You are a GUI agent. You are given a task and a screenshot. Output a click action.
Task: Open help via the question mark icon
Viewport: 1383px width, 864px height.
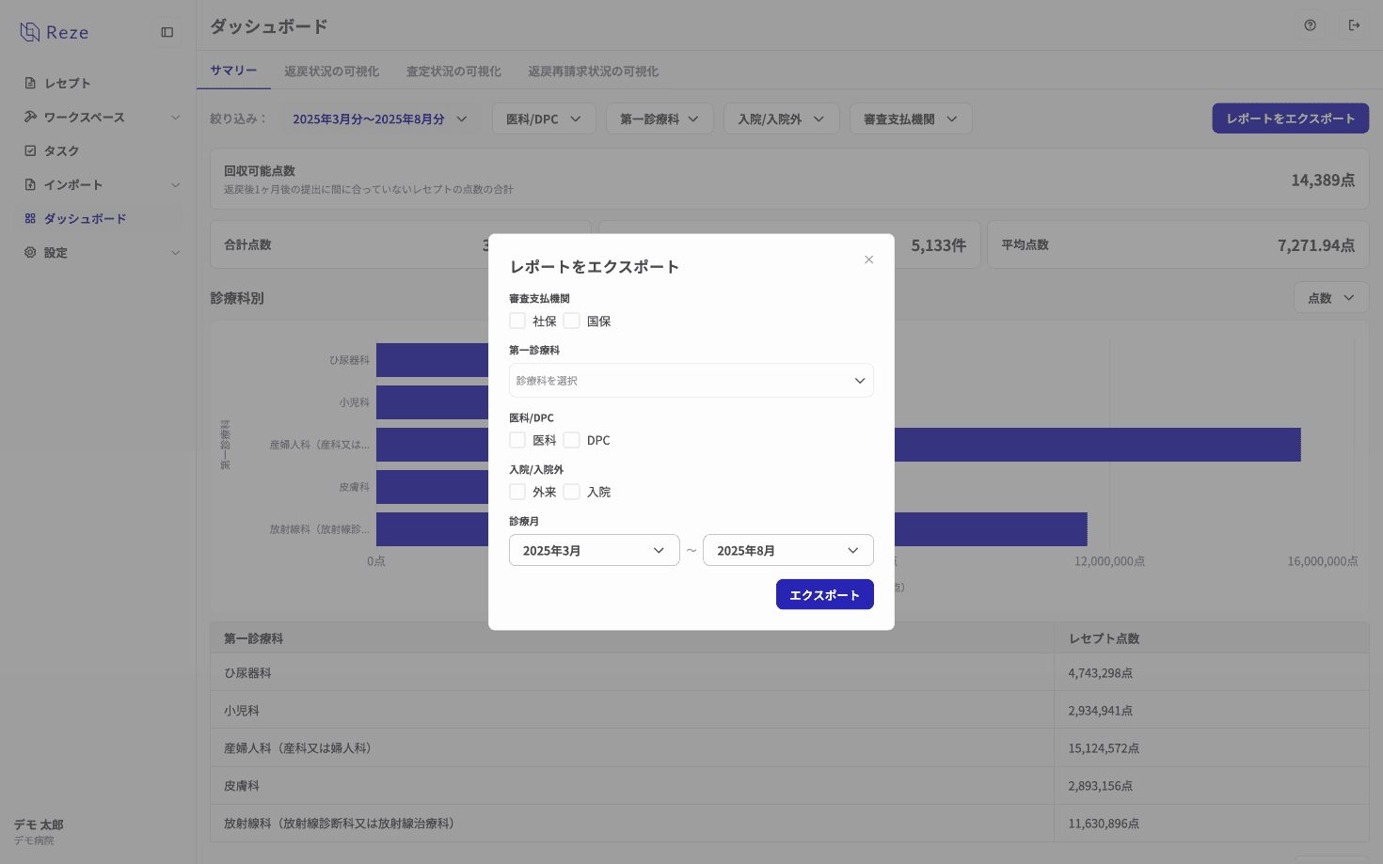coord(1310,25)
